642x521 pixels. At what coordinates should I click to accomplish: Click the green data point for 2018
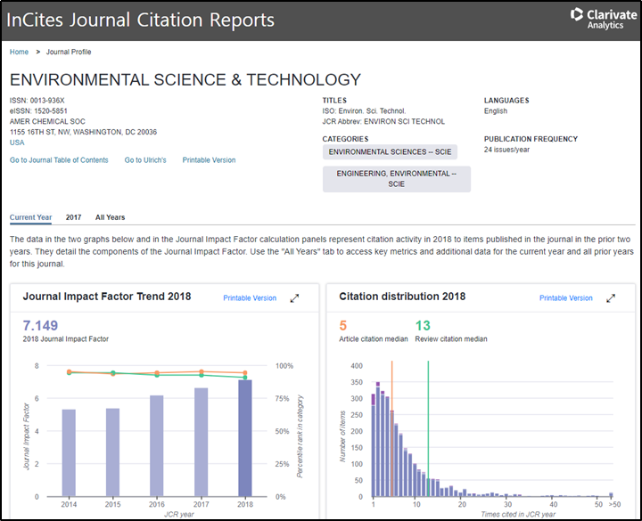coord(245,378)
